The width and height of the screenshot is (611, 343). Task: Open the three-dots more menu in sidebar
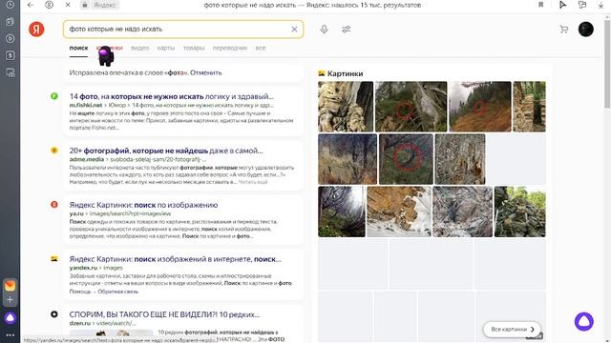coord(11,335)
